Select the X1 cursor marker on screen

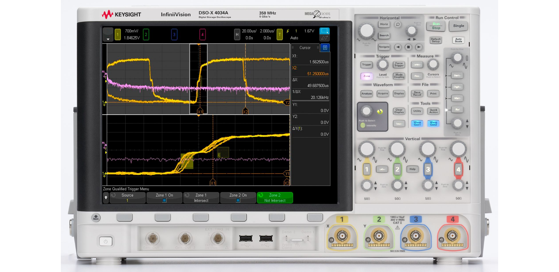pyautogui.click(x=200, y=111)
